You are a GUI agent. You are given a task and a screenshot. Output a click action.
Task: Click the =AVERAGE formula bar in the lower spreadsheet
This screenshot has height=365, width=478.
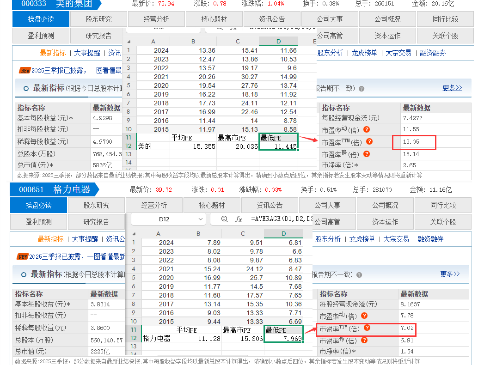(x=282, y=219)
